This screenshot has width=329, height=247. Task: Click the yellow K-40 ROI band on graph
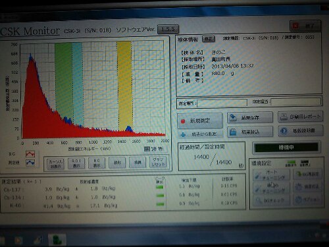tap(125, 86)
